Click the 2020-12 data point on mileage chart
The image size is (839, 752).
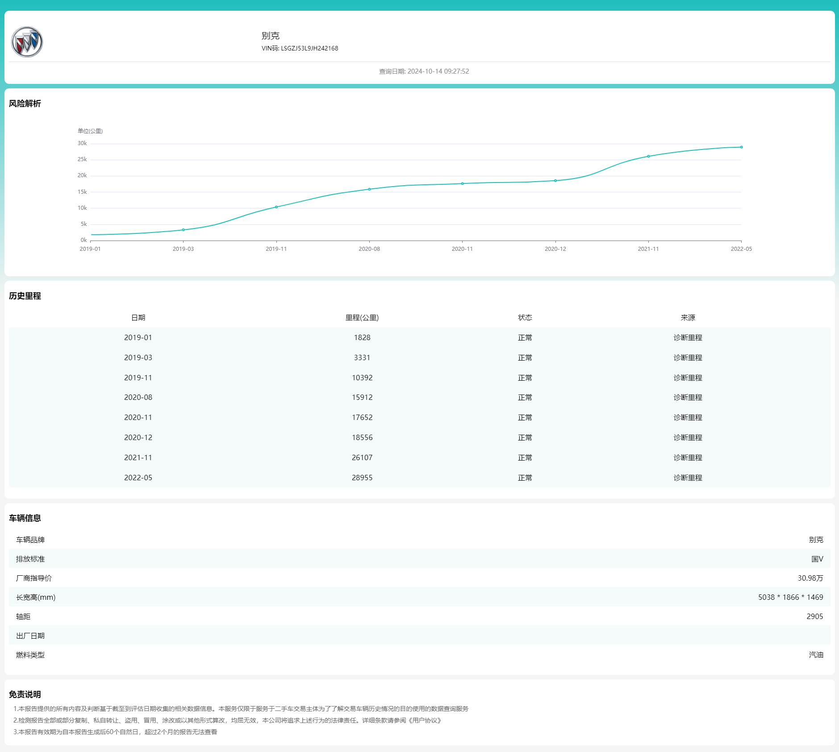coord(555,181)
